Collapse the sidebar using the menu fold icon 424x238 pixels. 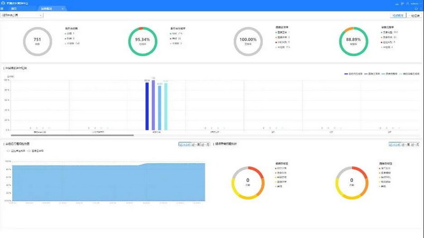3,9
